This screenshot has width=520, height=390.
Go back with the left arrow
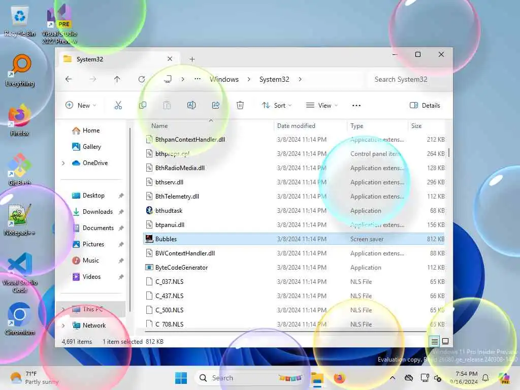pos(69,79)
